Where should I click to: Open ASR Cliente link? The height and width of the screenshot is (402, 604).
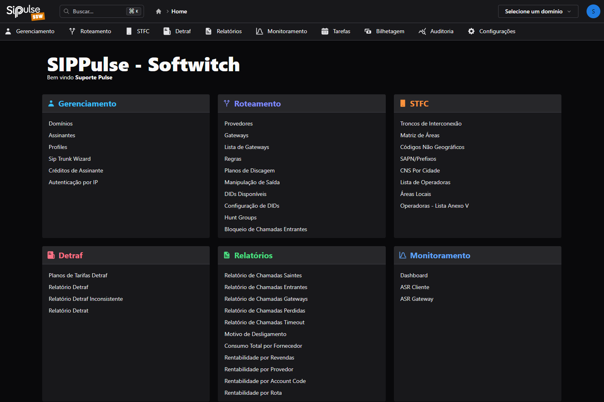click(415, 287)
